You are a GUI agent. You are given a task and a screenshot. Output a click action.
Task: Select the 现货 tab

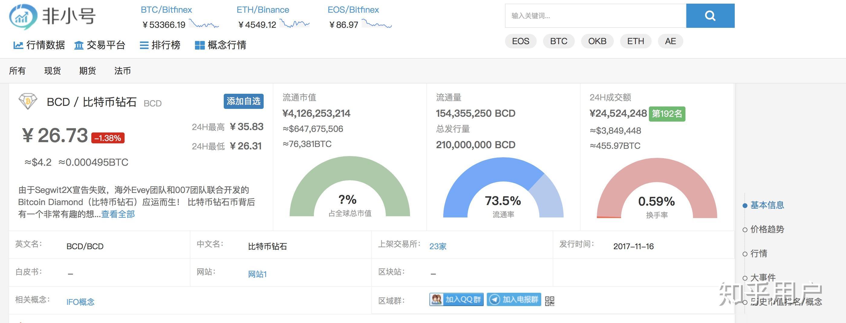[53, 71]
